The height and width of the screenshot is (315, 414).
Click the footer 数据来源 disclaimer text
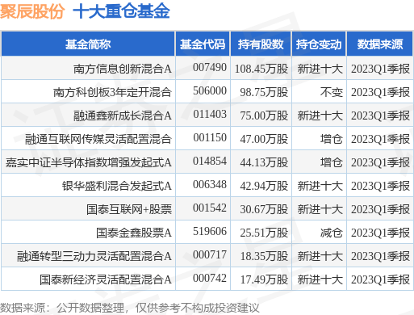[130, 308]
